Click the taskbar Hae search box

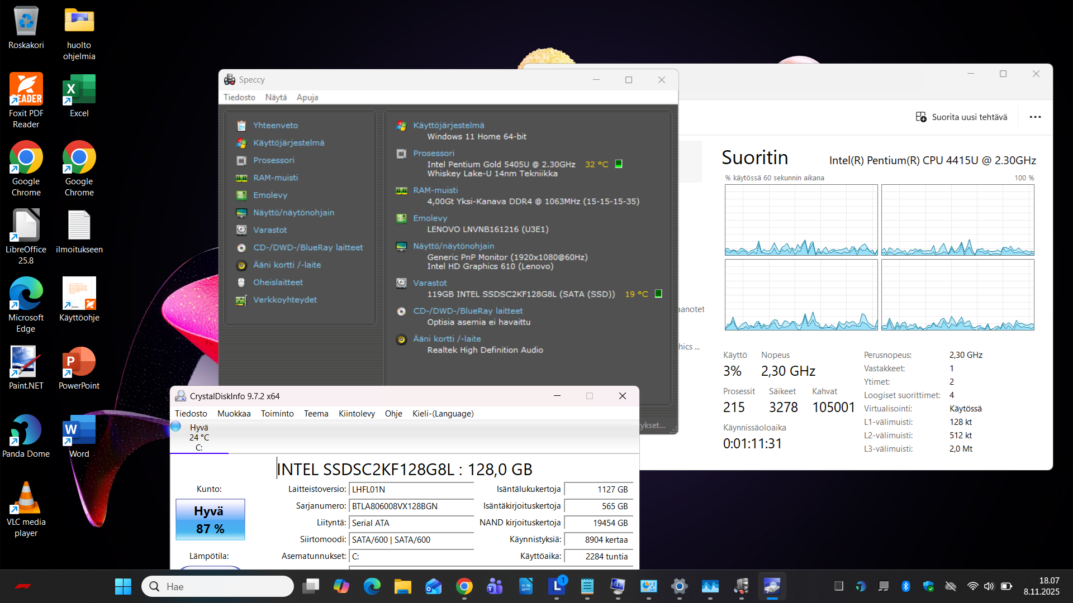tap(218, 586)
